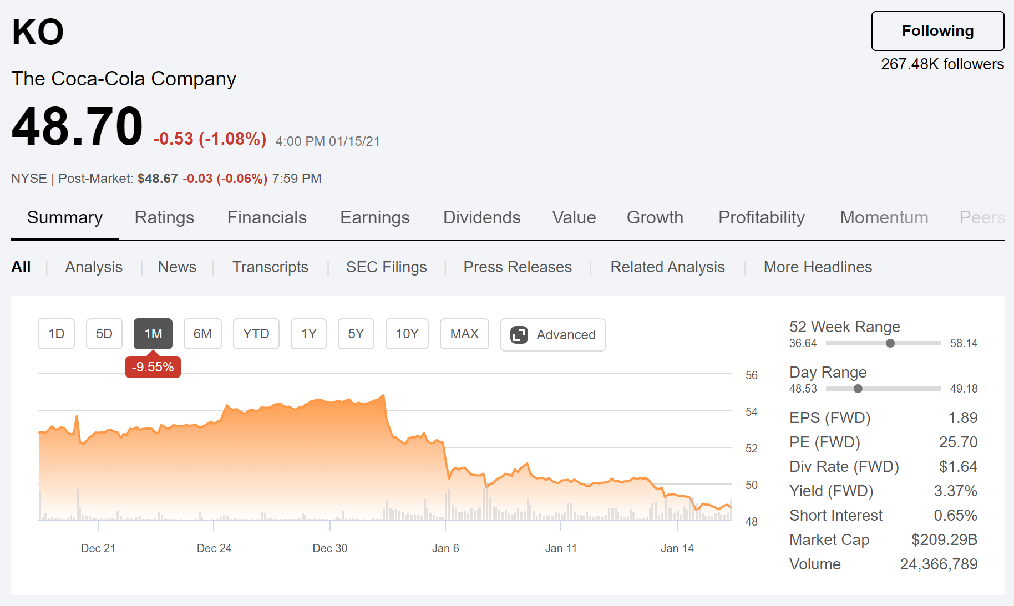Click the KO ticker symbol heading
The height and width of the screenshot is (606, 1014).
tap(38, 32)
